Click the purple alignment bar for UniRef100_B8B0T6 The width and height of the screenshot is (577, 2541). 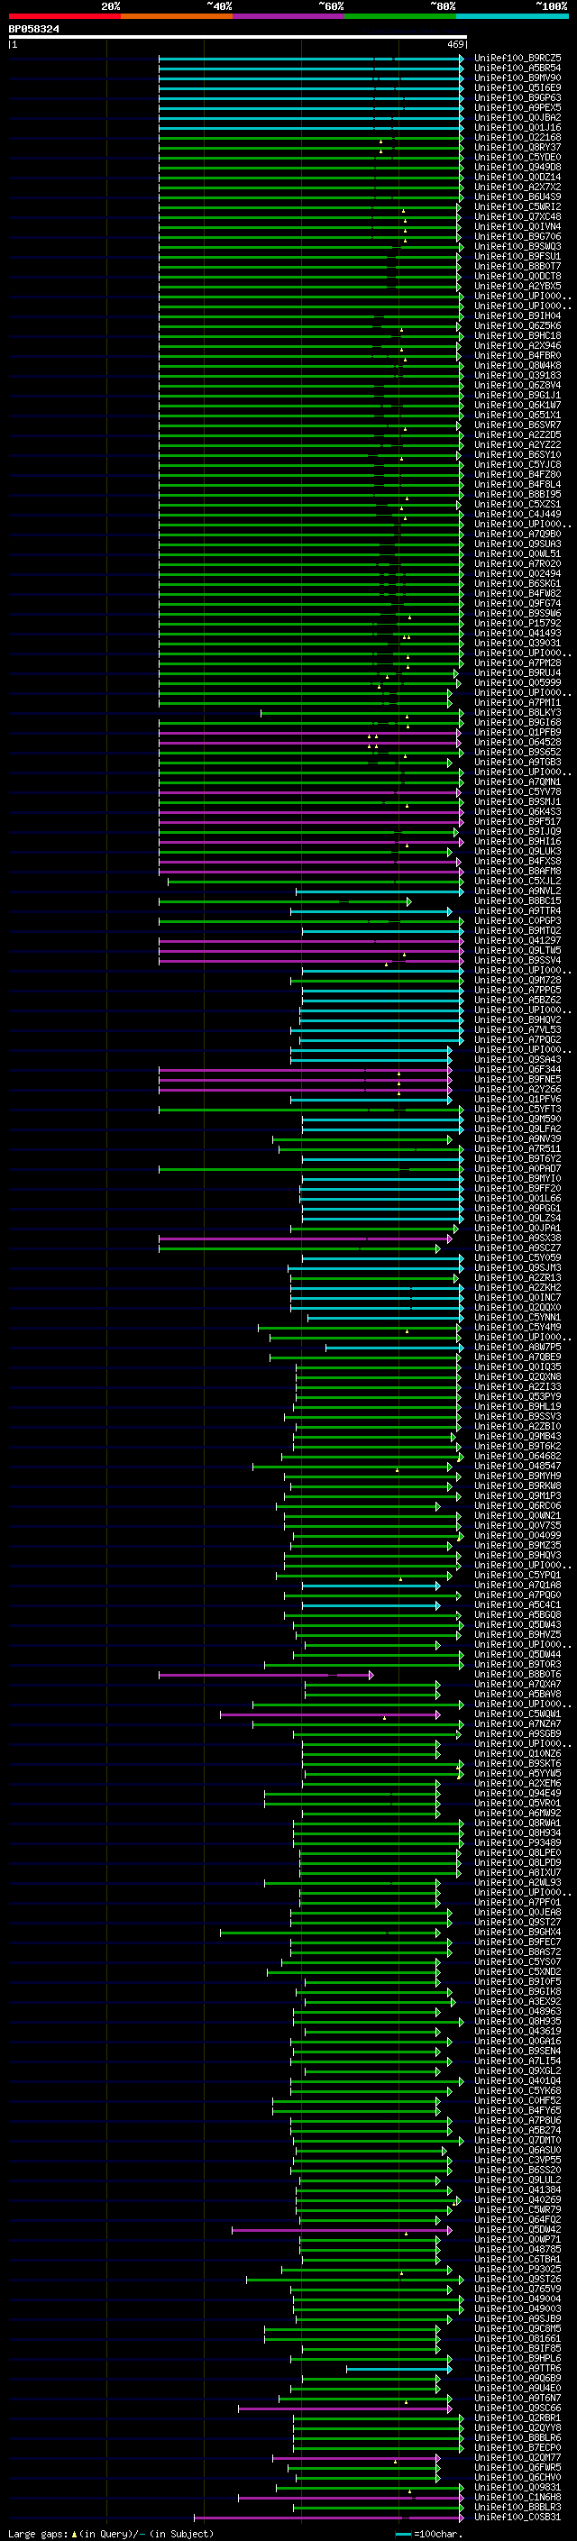(266, 1675)
